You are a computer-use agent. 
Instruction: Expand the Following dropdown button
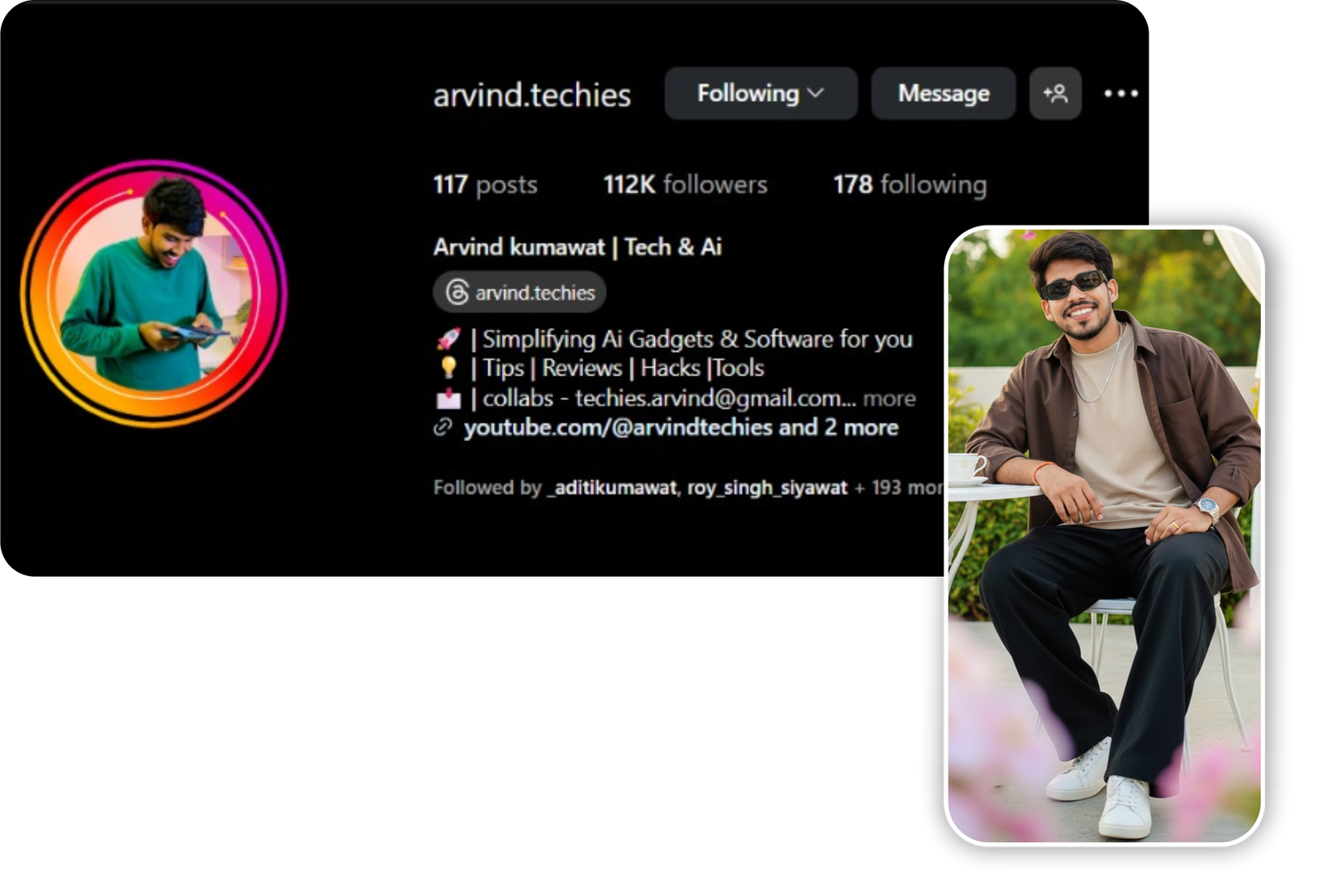click(760, 93)
